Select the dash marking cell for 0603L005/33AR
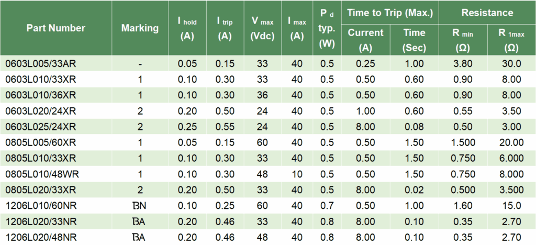The height and width of the screenshot is (245, 536). pyautogui.click(x=140, y=64)
